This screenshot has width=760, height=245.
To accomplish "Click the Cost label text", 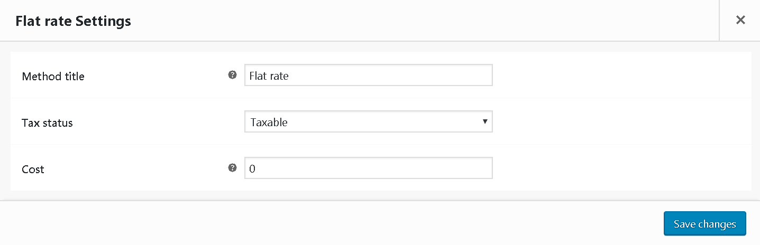I will 33,169.
